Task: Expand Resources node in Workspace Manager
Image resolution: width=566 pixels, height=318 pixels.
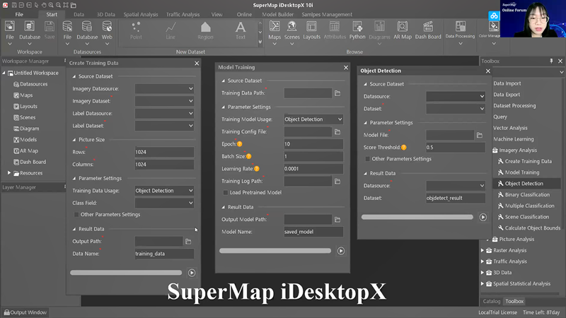Action: [9, 173]
